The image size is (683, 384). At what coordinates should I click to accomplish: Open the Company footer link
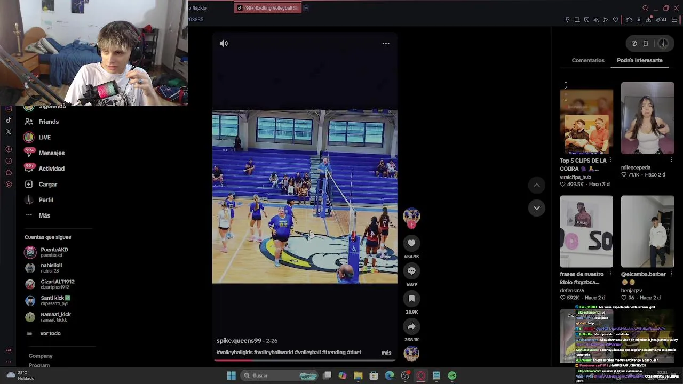tap(41, 356)
